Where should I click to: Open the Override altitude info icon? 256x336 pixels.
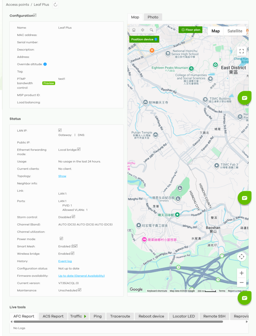(45, 64)
